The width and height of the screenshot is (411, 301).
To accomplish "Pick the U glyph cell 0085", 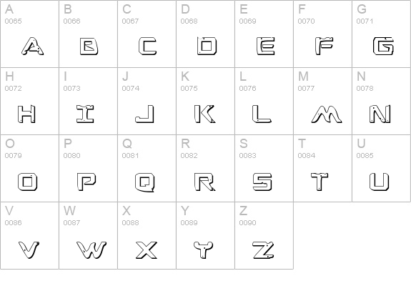I will [382, 168].
